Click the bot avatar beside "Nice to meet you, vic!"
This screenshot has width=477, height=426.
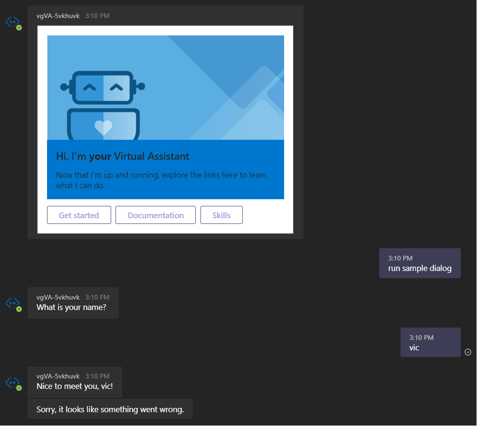[x=13, y=382]
